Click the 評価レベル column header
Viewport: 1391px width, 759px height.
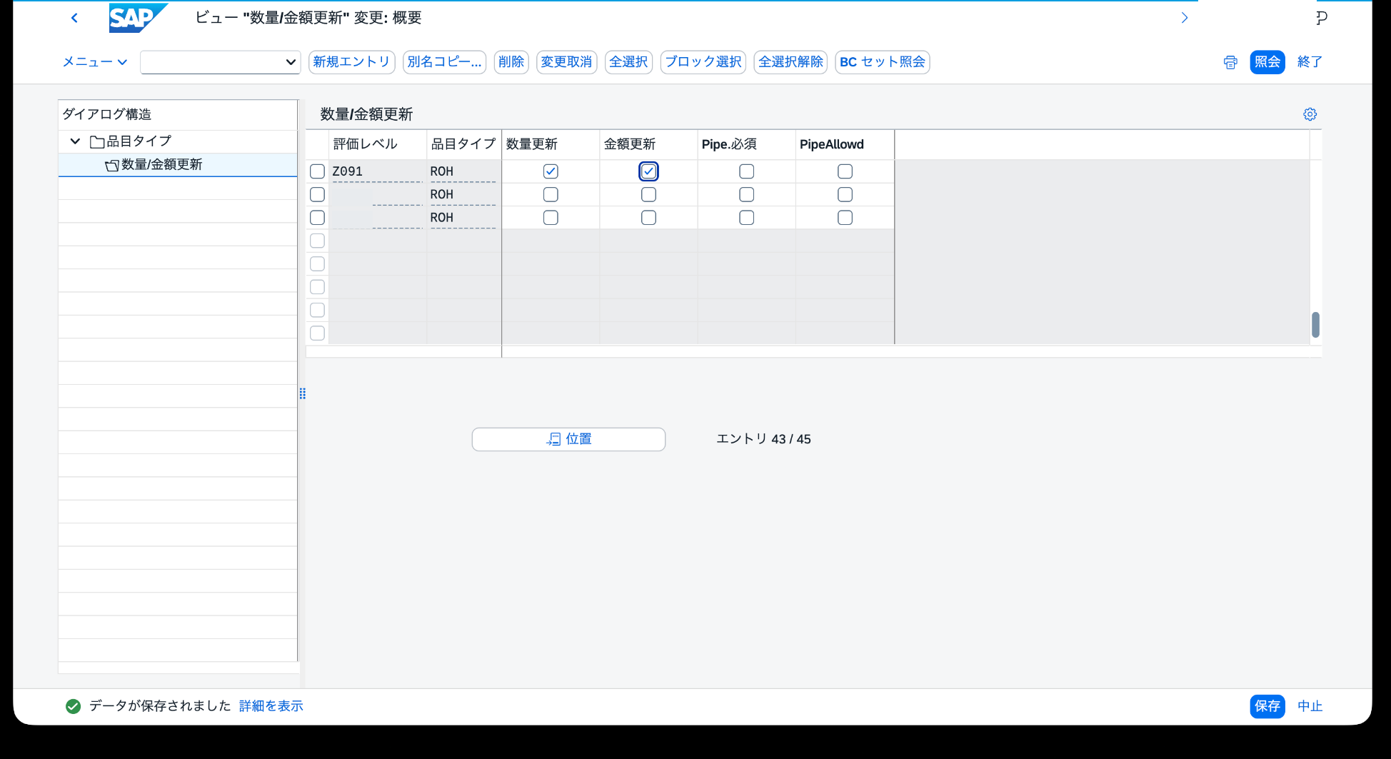[x=377, y=144]
